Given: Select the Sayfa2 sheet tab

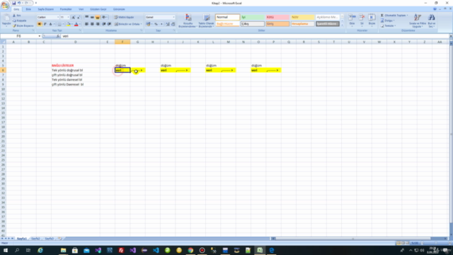Looking at the screenshot, I should (x=35, y=239).
